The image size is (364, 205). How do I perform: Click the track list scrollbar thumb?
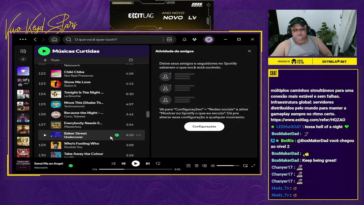pos(148,114)
